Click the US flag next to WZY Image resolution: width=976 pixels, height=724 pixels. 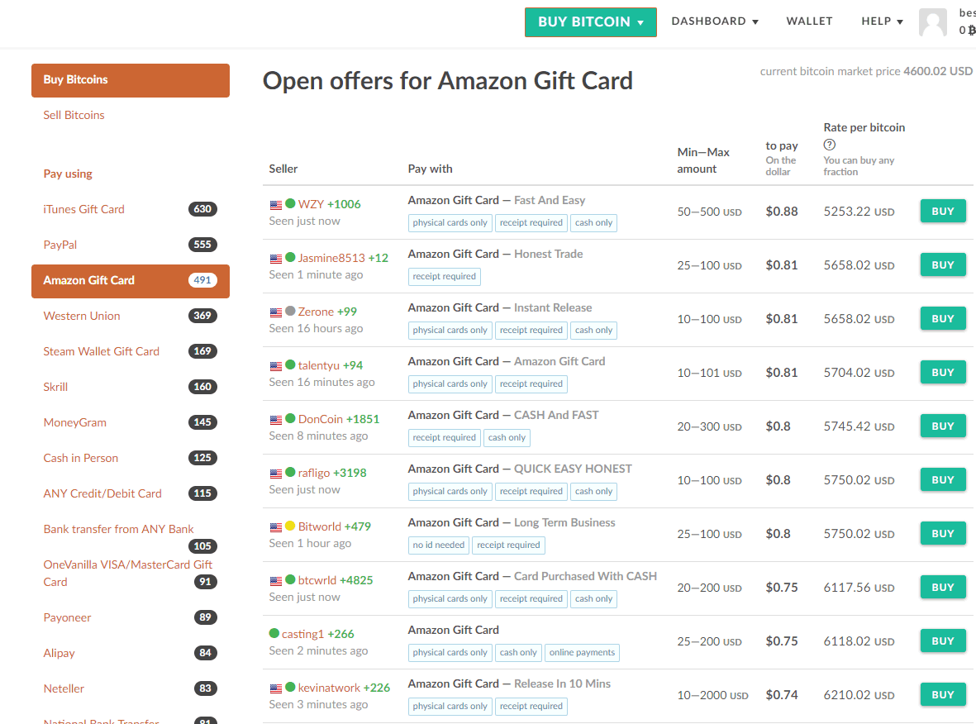(x=276, y=205)
